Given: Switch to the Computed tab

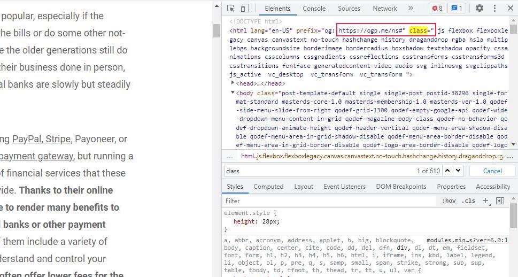Looking at the screenshot, I should click(x=268, y=187).
